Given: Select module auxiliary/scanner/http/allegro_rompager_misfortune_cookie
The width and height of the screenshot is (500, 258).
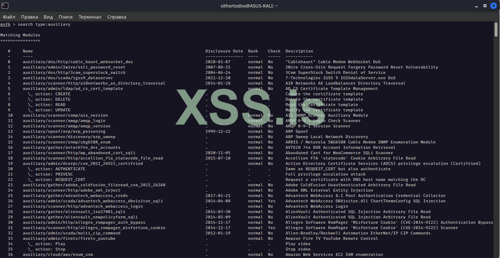Looking at the screenshot, I should (x=94, y=228).
